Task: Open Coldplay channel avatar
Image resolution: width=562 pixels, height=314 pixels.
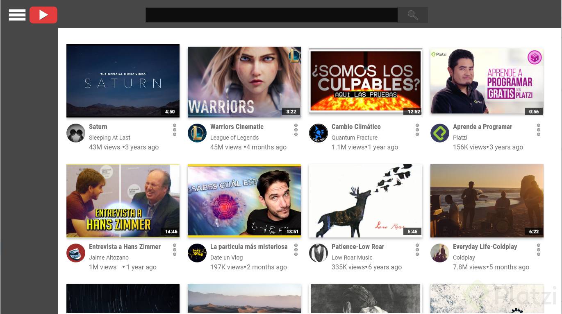Action: pos(440,253)
